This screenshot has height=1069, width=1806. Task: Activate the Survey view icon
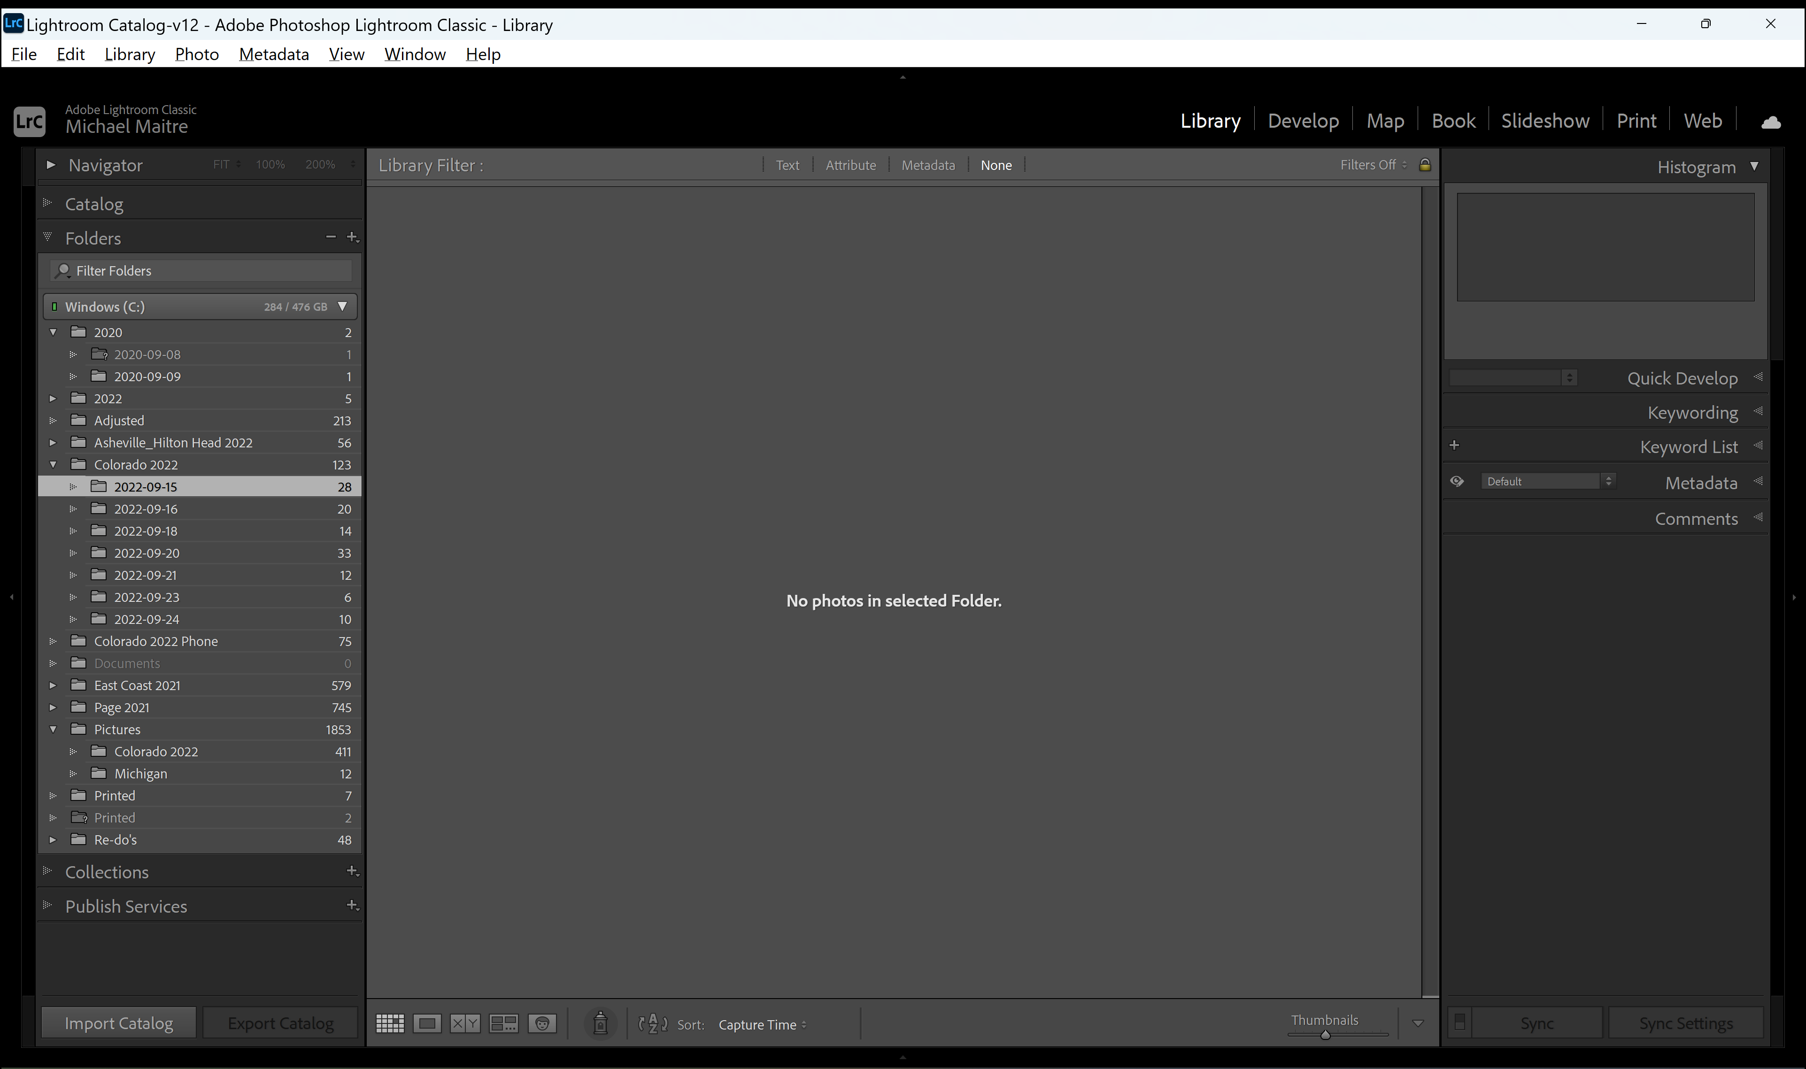point(503,1023)
